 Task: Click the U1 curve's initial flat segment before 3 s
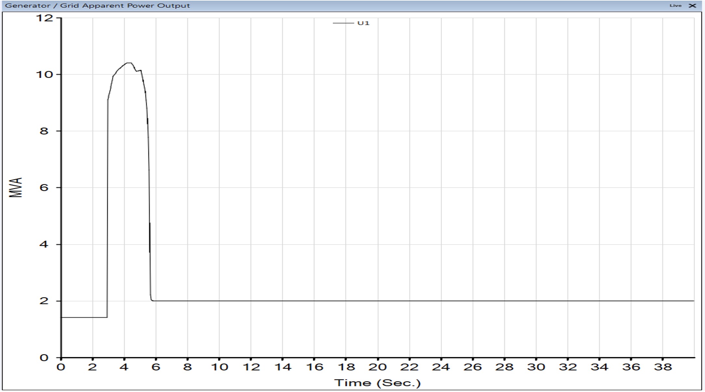coord(84,317)
